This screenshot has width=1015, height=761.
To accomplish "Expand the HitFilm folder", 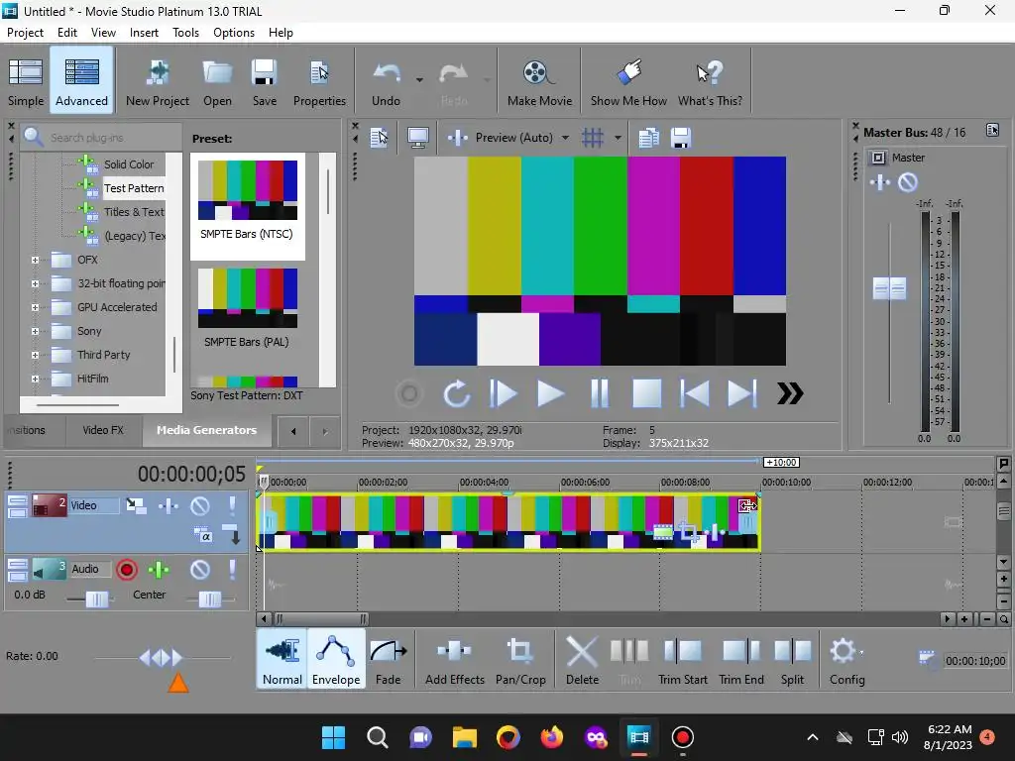I will (35, 379).
